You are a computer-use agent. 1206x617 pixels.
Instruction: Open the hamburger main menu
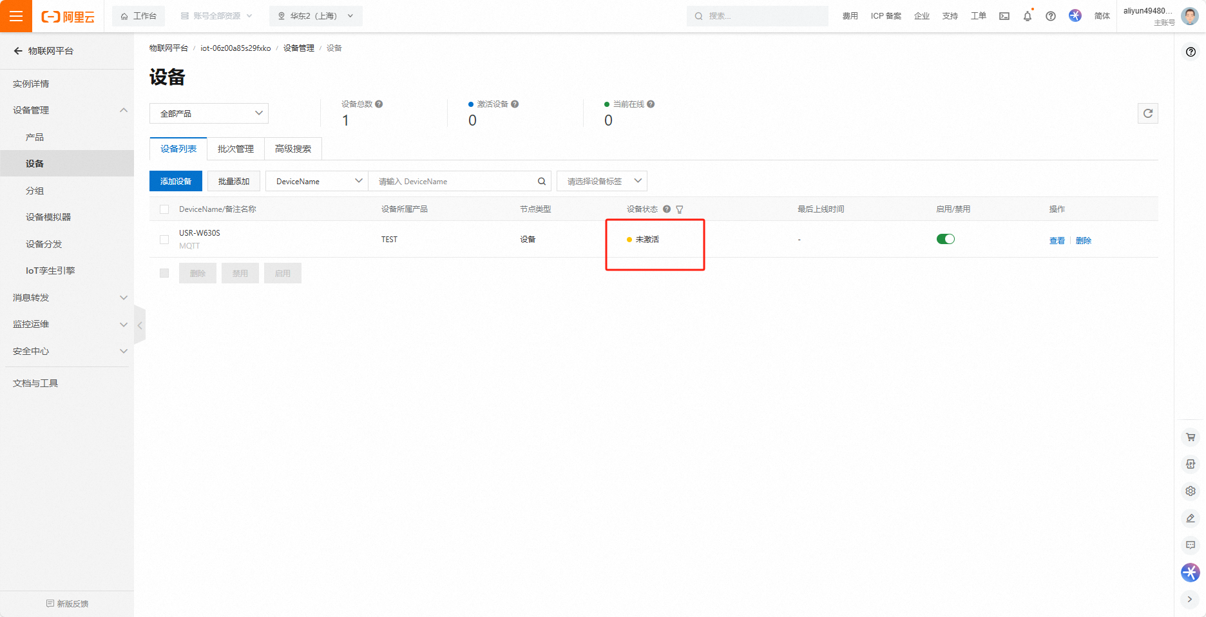click(16, 16)
